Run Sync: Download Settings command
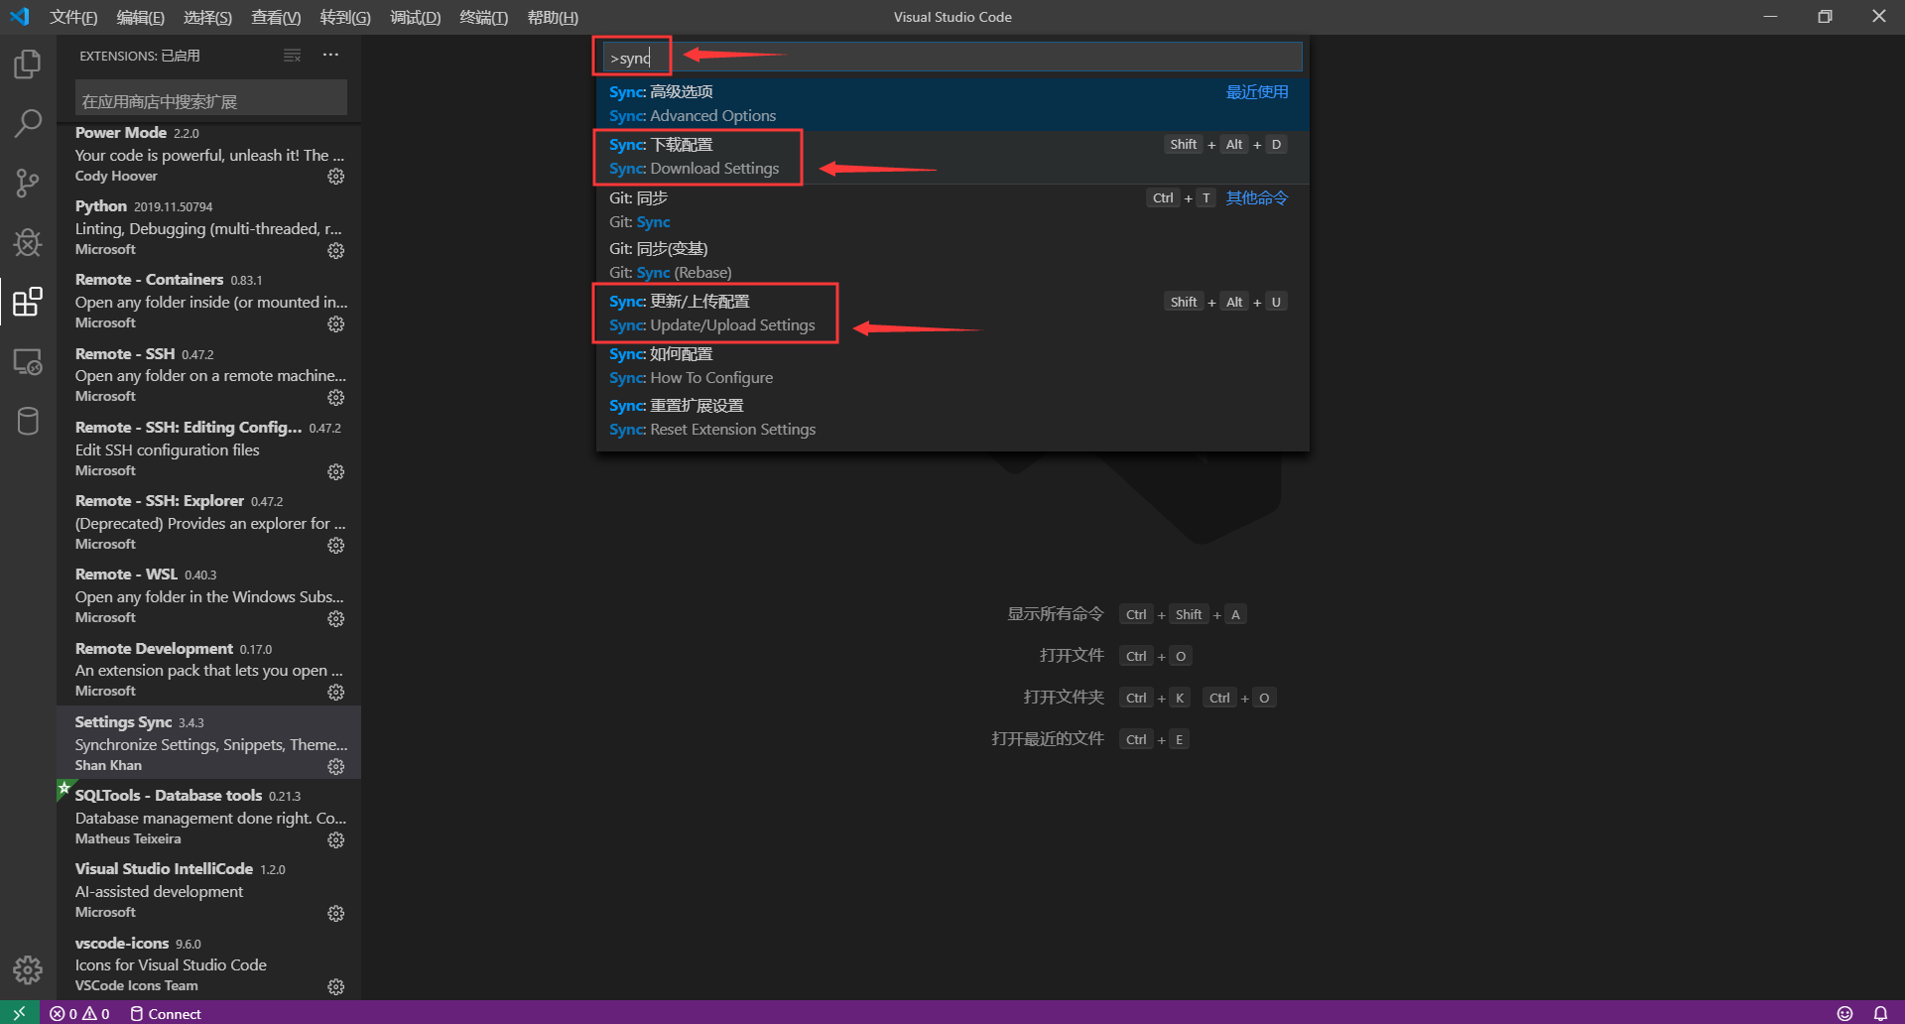This screenshot has width=1905, height=1024. tap(952, 157)
